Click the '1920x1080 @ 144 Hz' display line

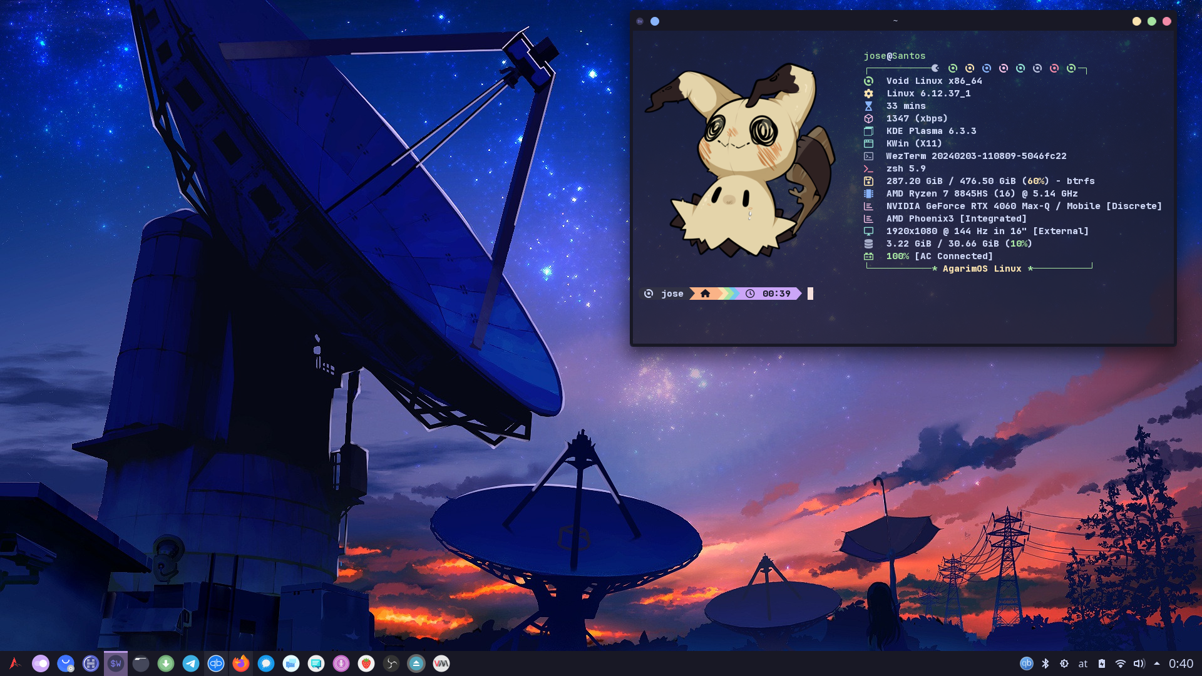click(x=987, y=231)
